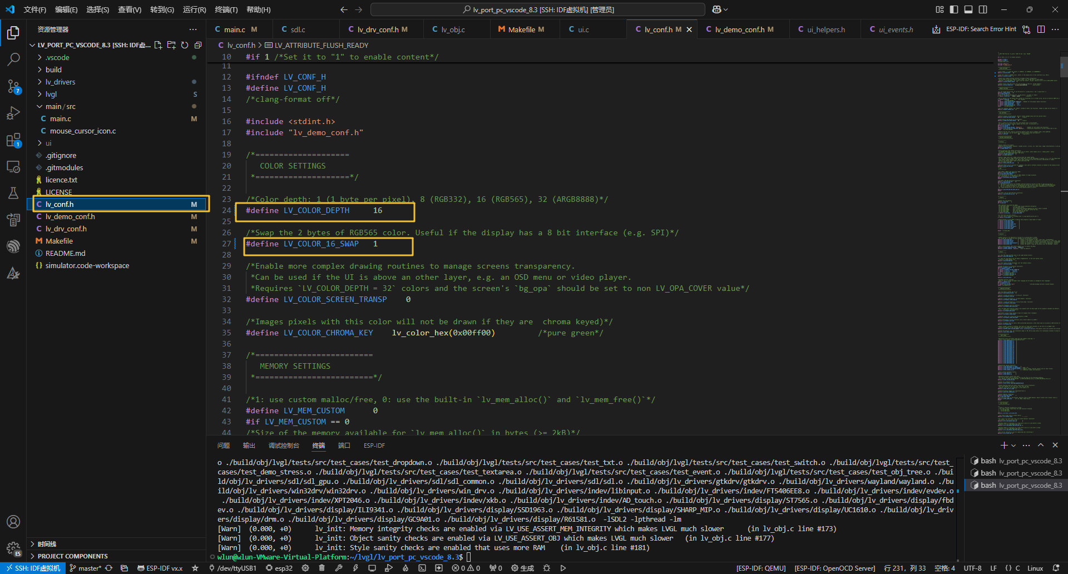1068x574 pixels.
Task: Click New File icon in explorer header
Action: pyautogui.click(x=158, y=45)
